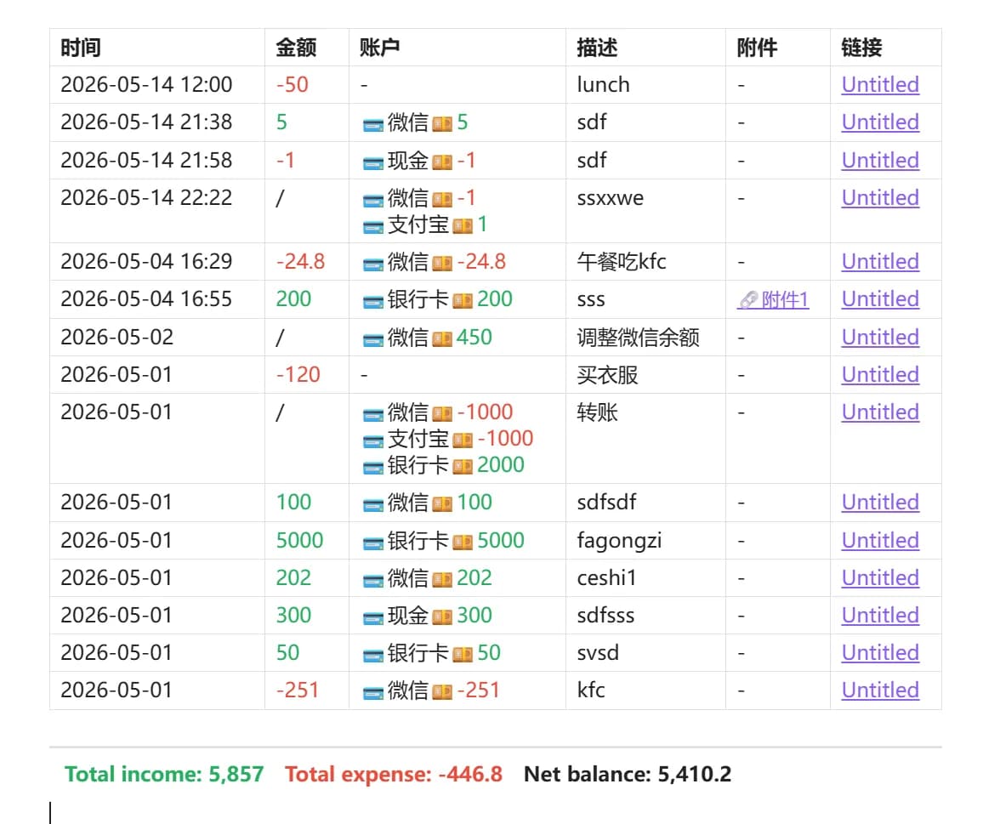Open the Untitled link in svsd row
Viewport: 1000px width, 824px height.
(x=880, y=653)
